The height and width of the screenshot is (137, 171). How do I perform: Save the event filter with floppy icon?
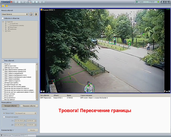[x=31, y=14]
